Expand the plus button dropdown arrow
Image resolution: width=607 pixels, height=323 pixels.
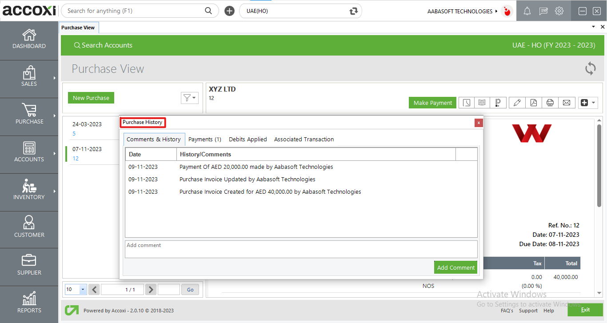point(594,103)
